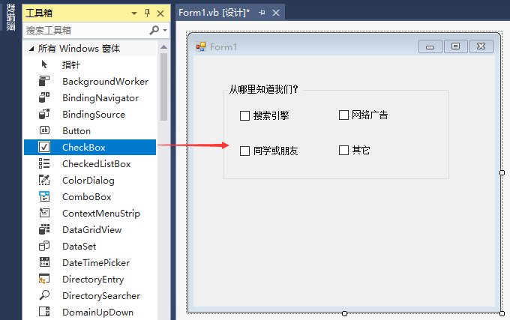The height and width of the screenshot is (320, 510).
Task: Click the 工具箱 panel title
Action: tap(39, 13)
